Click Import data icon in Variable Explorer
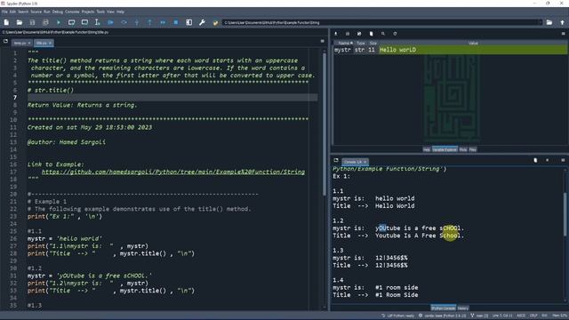 336,34
